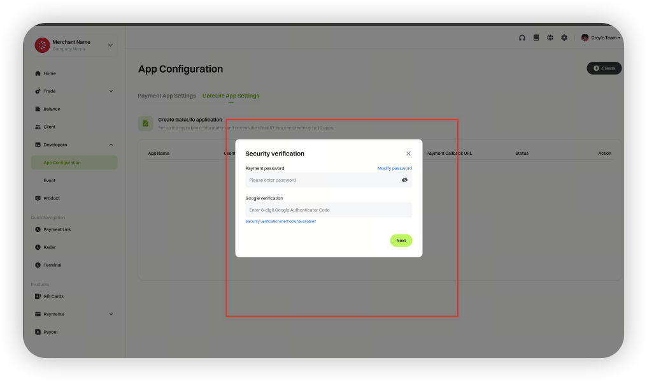Click the Google Authenticator code field
The height and width of the screenshot is (381, 647).
329,210
